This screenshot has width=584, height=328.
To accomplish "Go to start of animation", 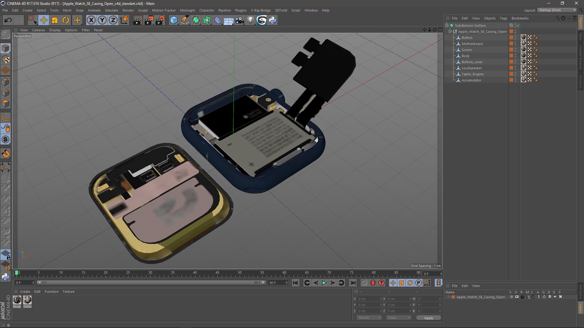I will (x=295, y=283).
